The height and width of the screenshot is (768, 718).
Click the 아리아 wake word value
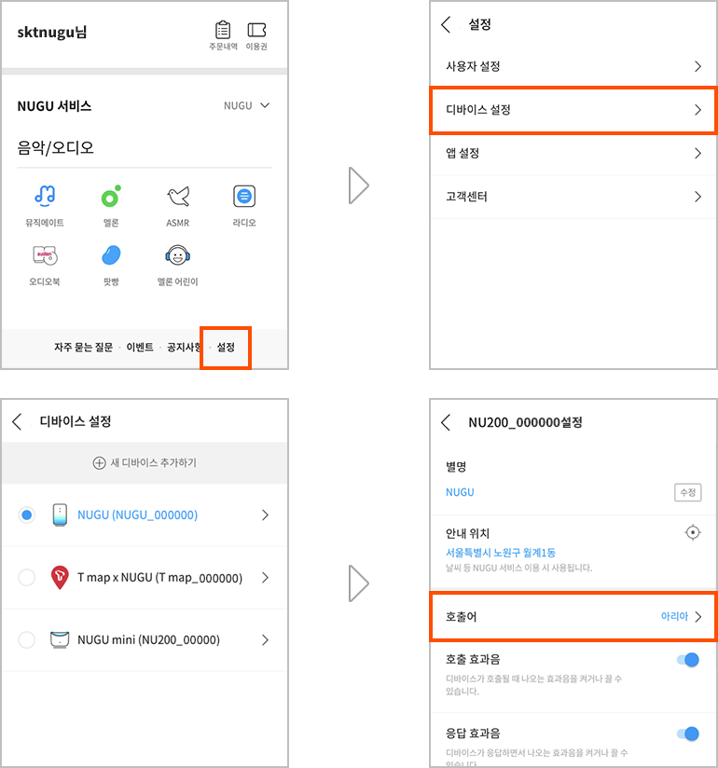click(674, 616)
